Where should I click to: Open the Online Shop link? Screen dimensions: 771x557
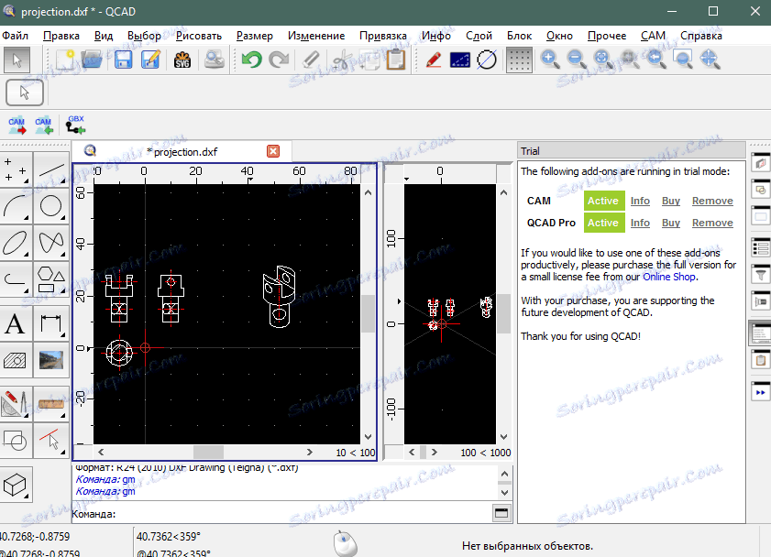click(667, 277)
